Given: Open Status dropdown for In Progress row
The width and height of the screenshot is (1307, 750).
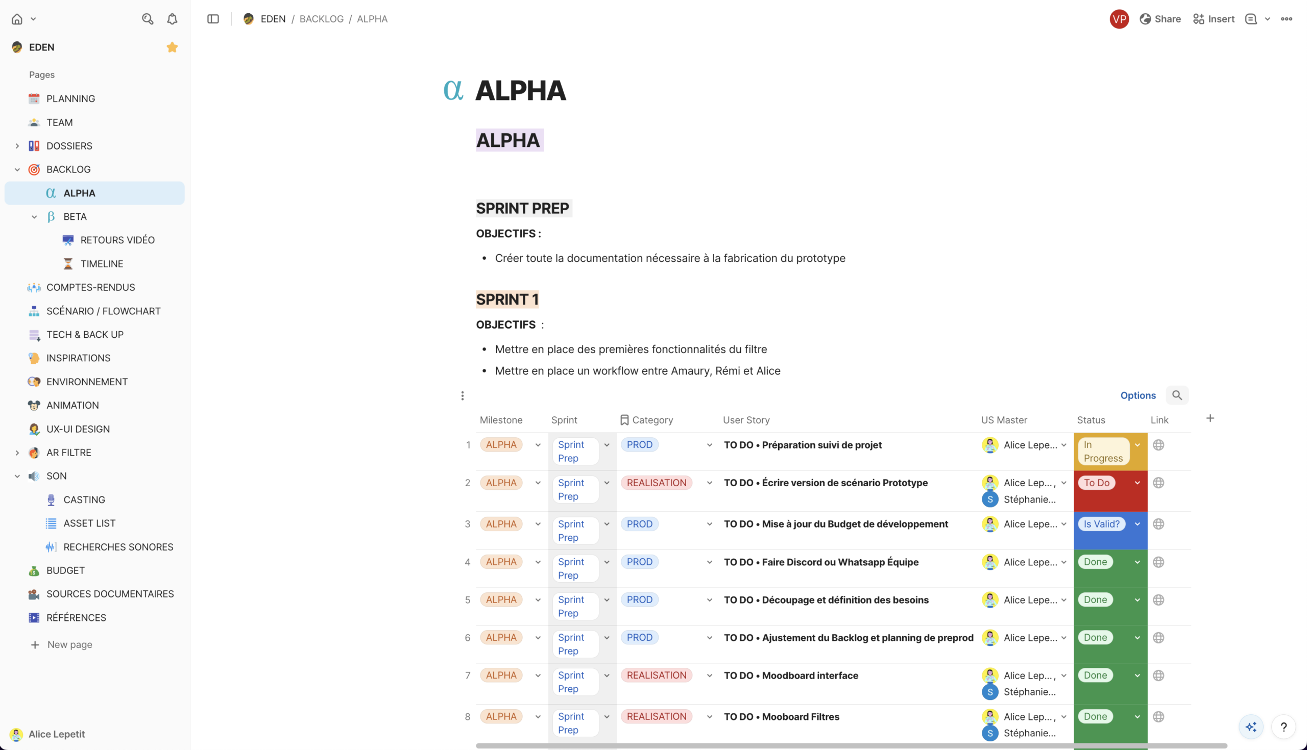Looking at the screenshot, I should pyautogui.click(x=1137, y=445).
